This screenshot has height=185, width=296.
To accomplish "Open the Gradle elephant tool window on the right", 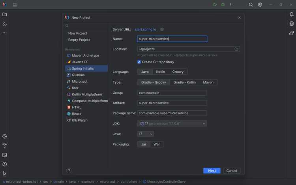I will click(292, 33).
